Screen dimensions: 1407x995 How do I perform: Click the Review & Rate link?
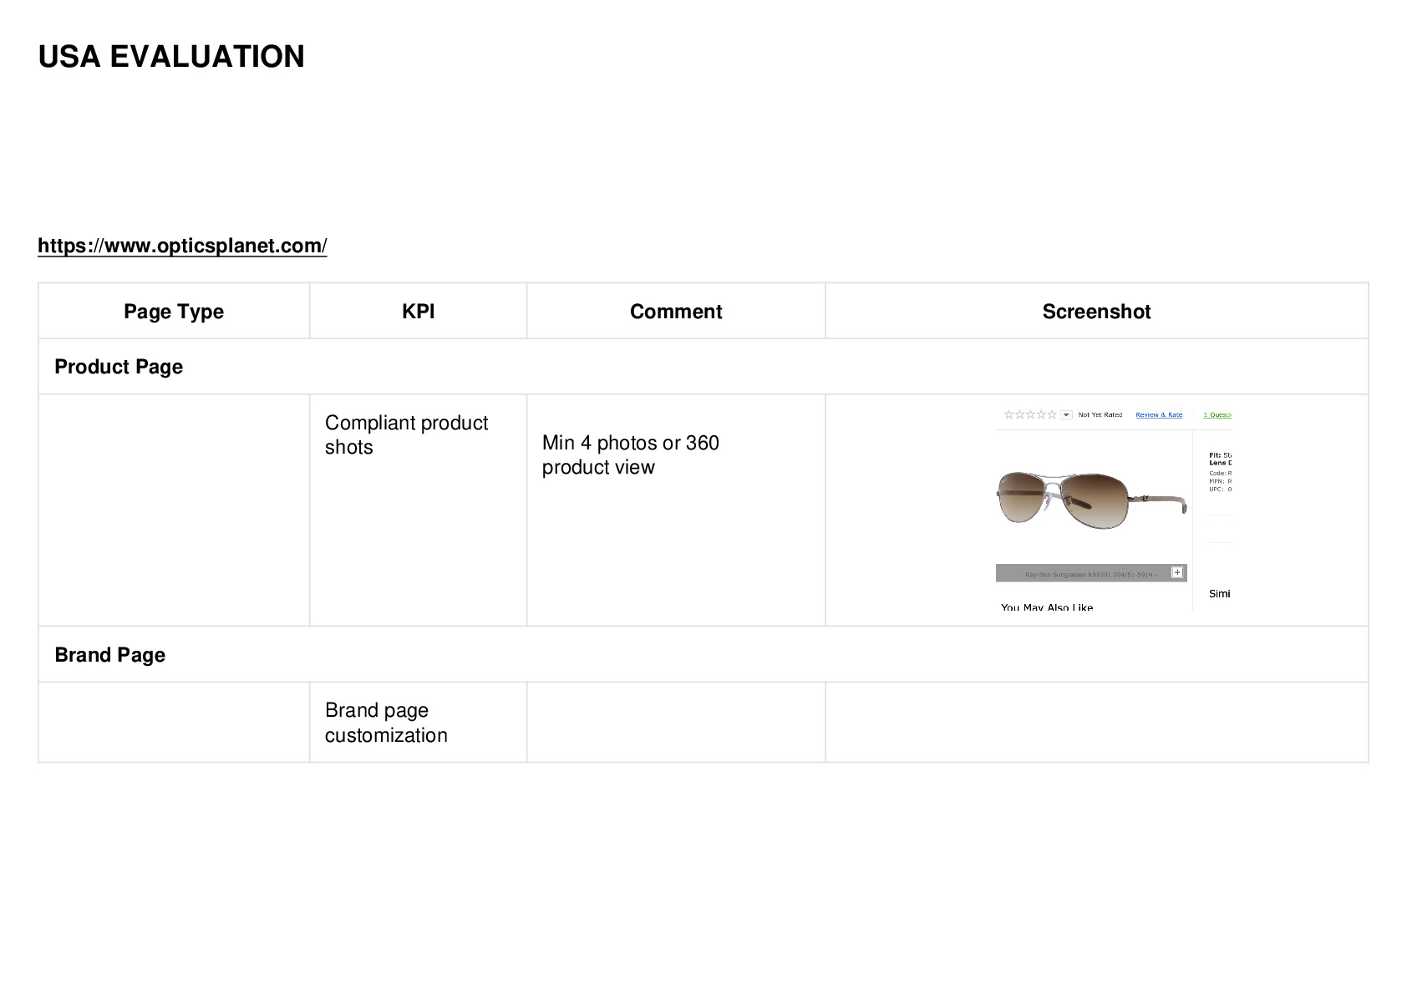[x=1159, y=414]
